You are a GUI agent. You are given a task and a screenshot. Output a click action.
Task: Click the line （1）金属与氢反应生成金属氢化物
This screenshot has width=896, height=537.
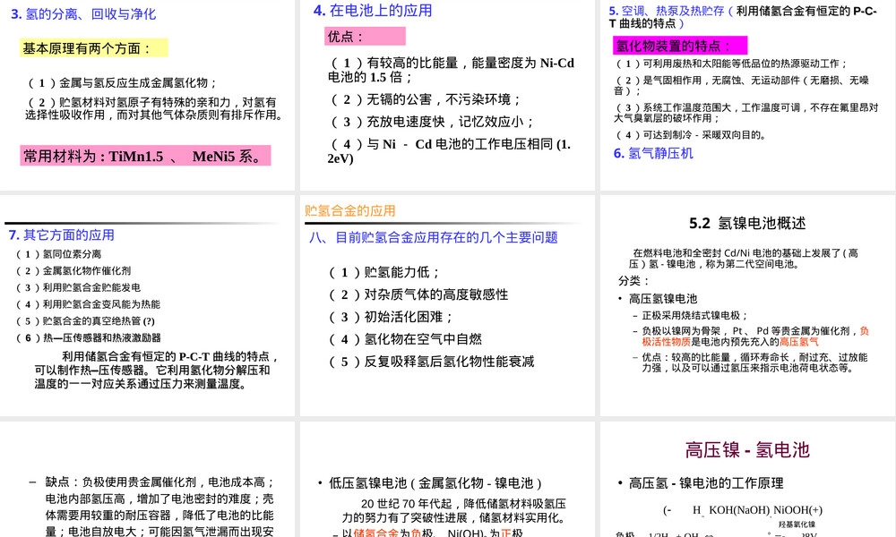[123, 82]
